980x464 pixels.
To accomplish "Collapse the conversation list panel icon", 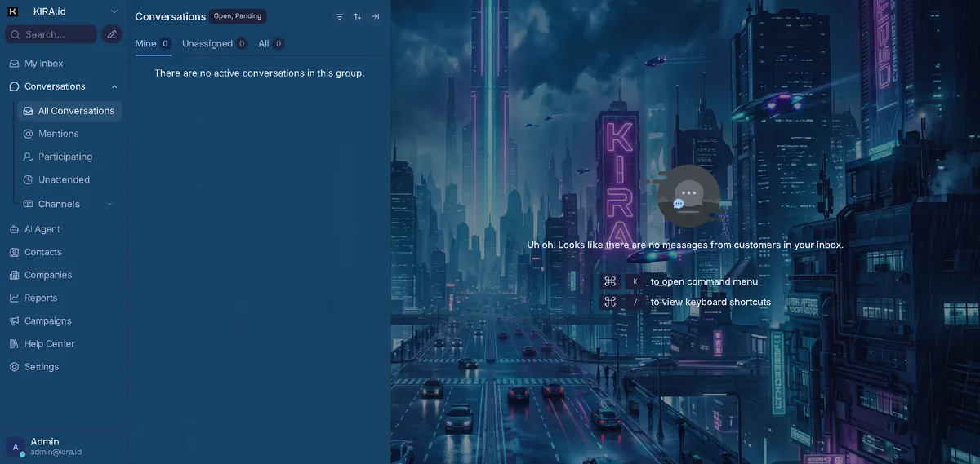I will [376, 16].
